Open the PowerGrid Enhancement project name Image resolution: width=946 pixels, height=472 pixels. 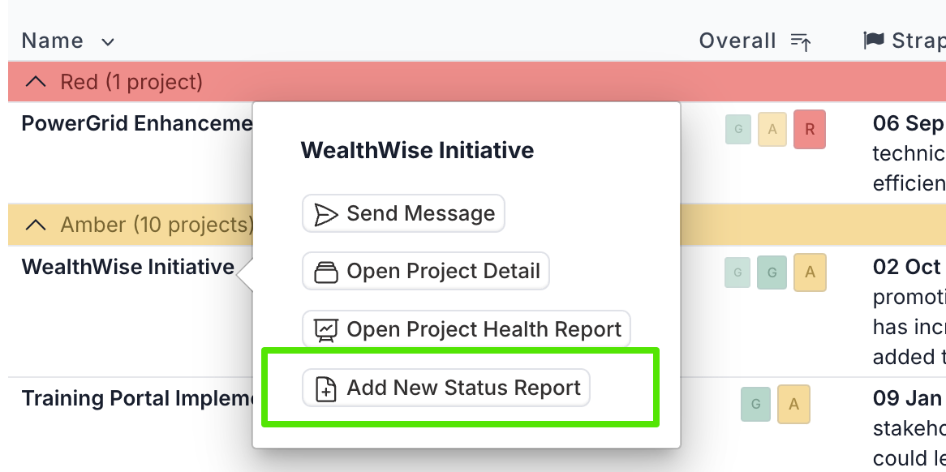137,123
